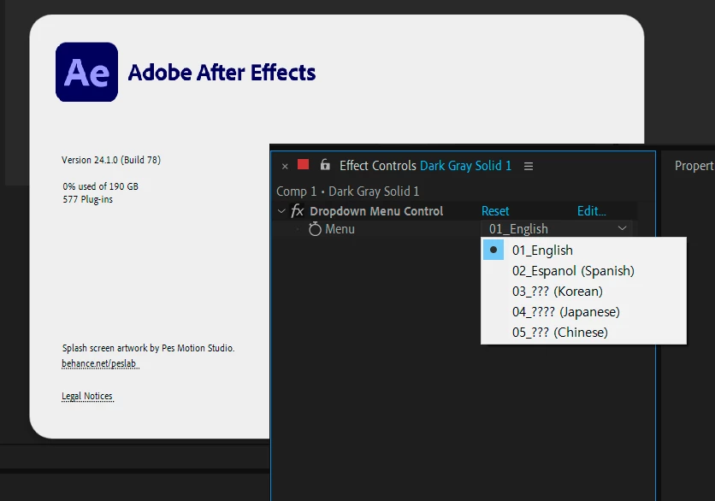Collapse the Dropdown Menu Control effect
This screenshot has height=501, width=715.
tap(281, 211)
